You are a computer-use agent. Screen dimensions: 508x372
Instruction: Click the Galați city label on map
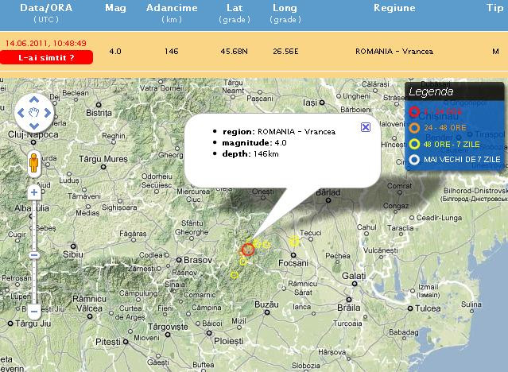[354, 276]
